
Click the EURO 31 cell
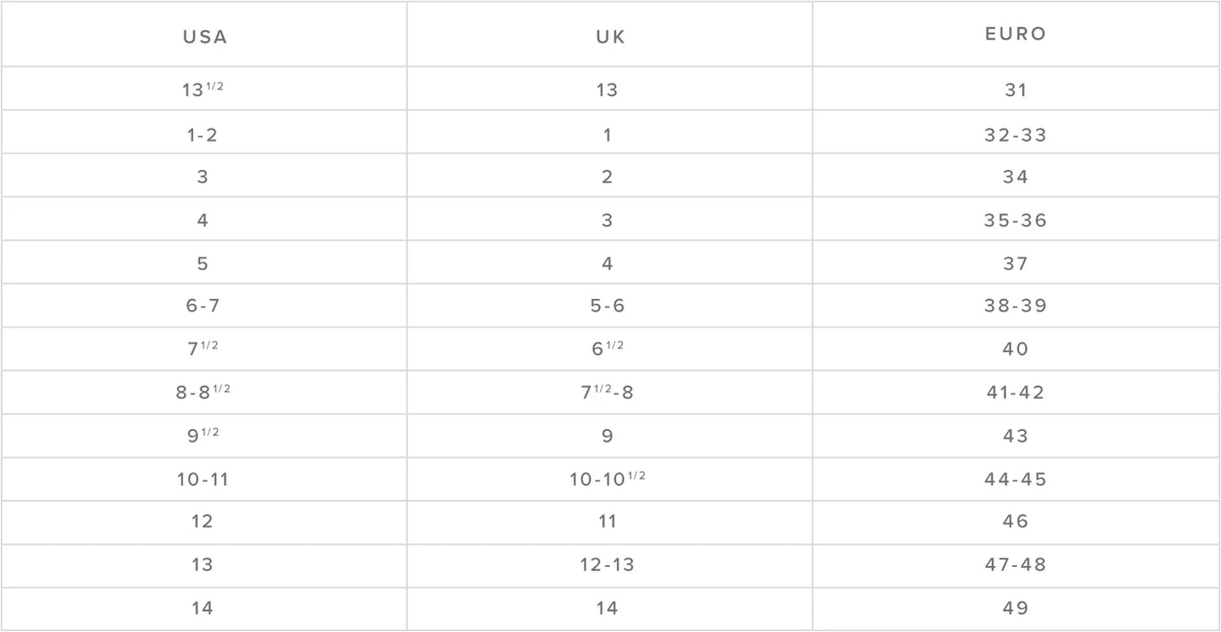tap(1016, 90)
